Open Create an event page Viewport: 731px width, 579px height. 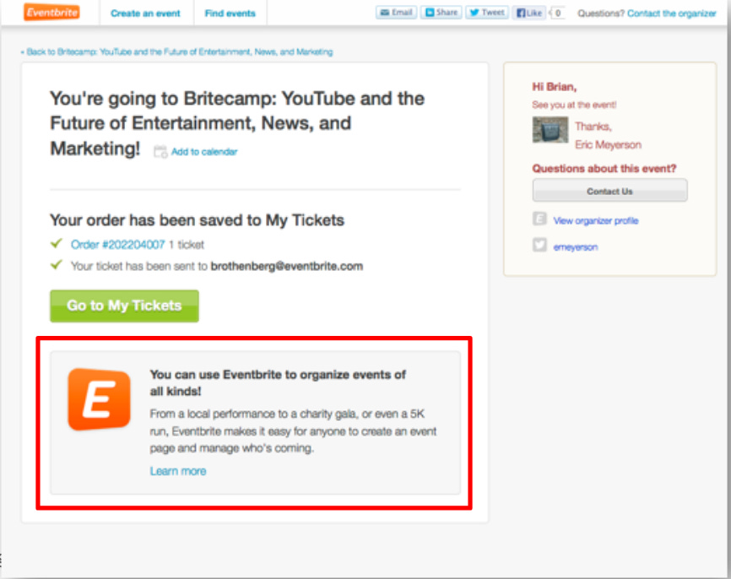(x=145, y=14)
